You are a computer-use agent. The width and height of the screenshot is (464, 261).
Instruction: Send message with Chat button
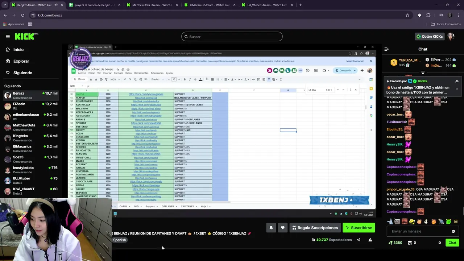(x=452, y=243)
